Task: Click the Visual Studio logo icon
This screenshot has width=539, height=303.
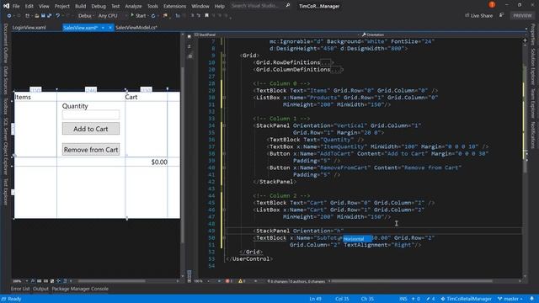Action: click(x=6, y=6)
